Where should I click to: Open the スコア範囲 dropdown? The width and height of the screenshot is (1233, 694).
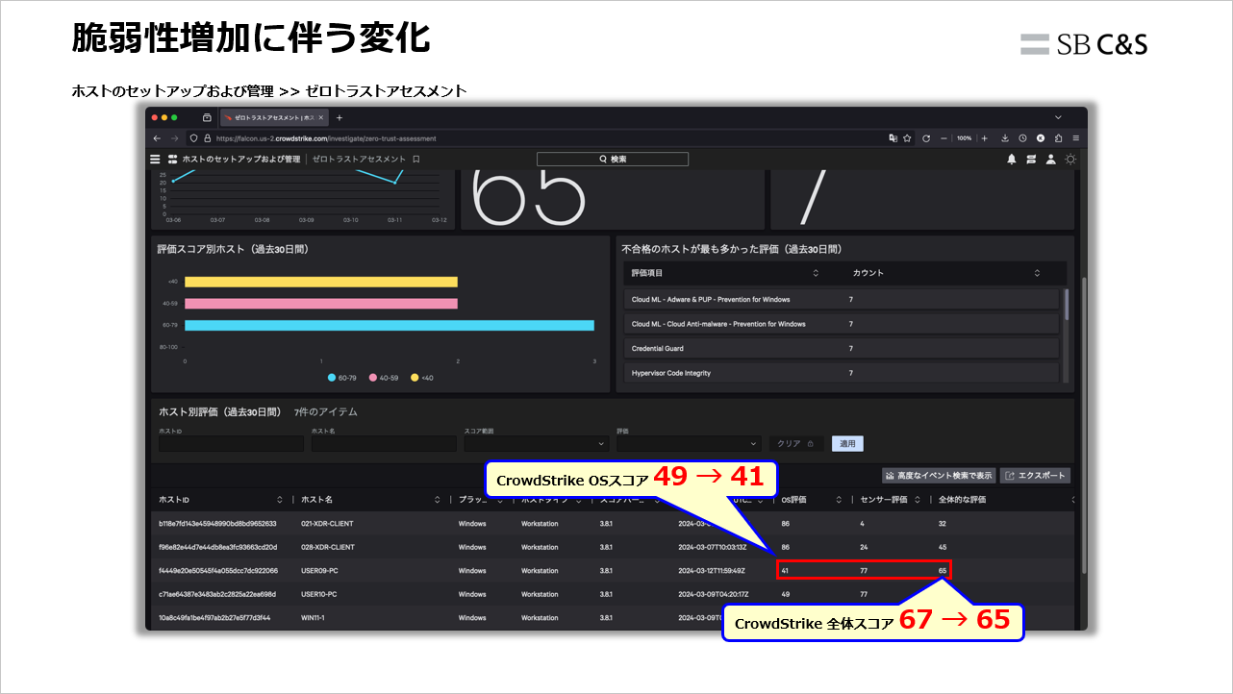point(535,443)
